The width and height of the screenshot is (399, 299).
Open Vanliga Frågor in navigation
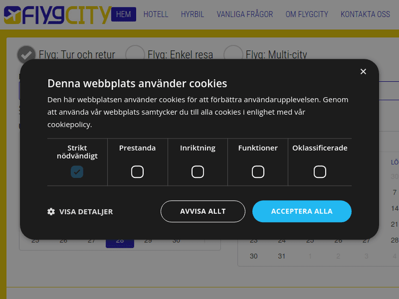[245, 14]
